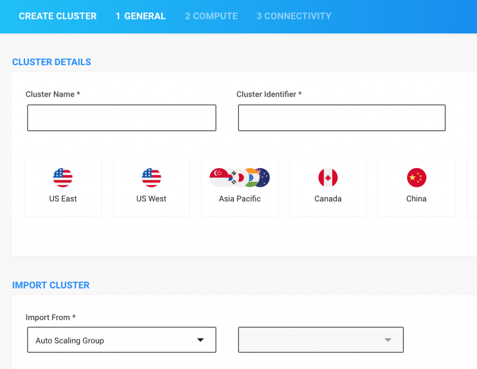477x369 pixels.
Task: Go to the 2 Compute step
Action: (211, 16)
